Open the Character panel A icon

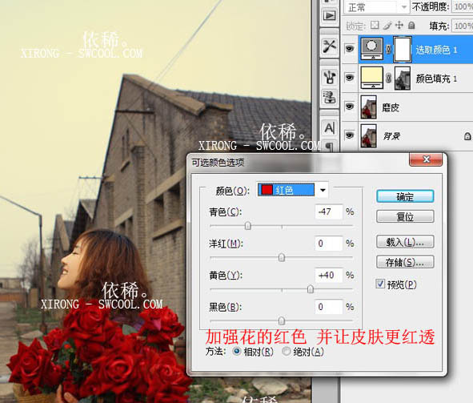330,128
